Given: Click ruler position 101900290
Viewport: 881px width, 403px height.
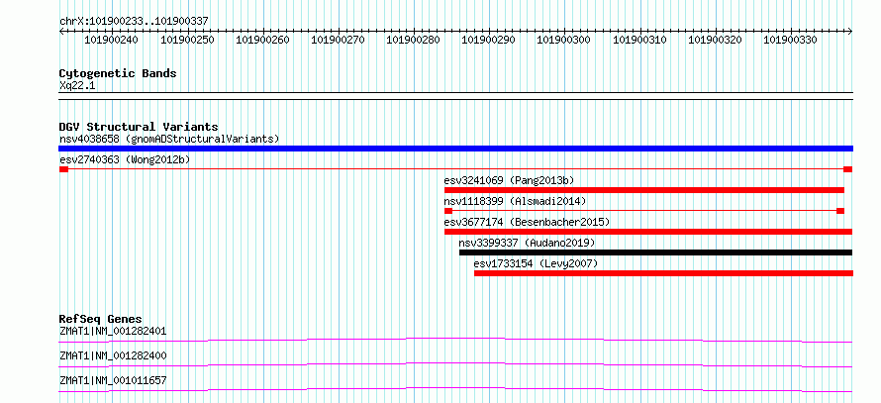Looking at the screenshot, I should coord(489,40).
